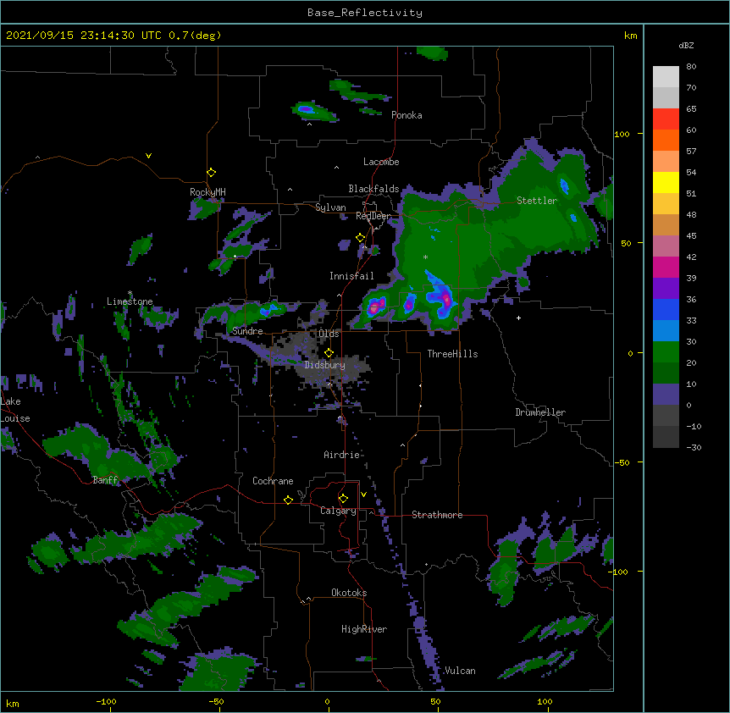Select the magenta 39-42 dBZ legend band

pyautogui.click(x=666, y=267)
